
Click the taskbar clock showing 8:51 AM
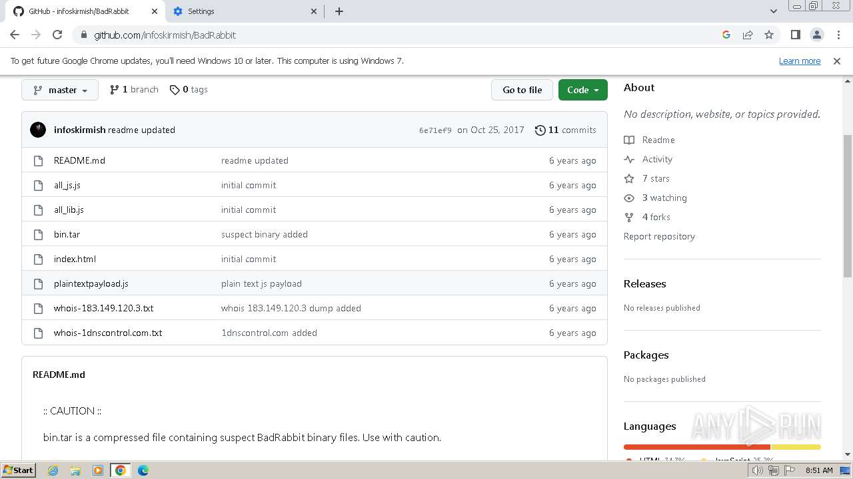[819, 470]
